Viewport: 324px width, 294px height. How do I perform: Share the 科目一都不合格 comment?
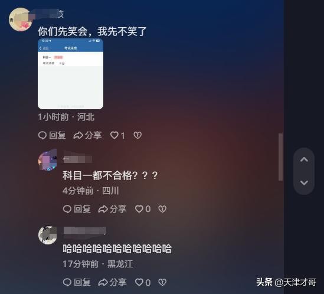click(x=112, y=209)
